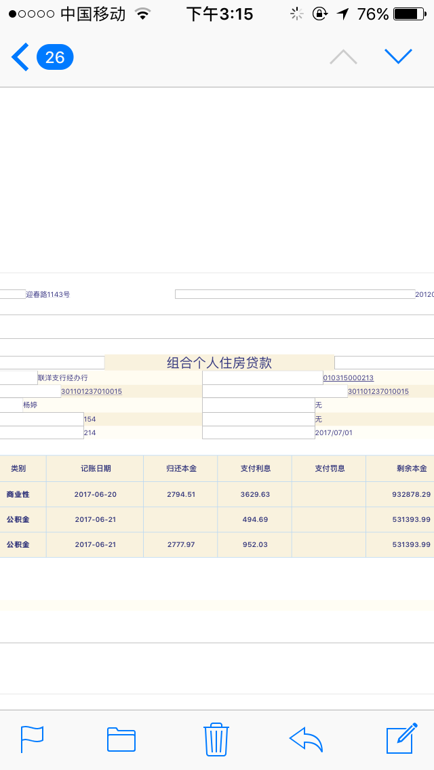The height and width of the screenshot is (770, 434).
Task: Delete the email with trash icon
Action: click(x=216, y=739)
